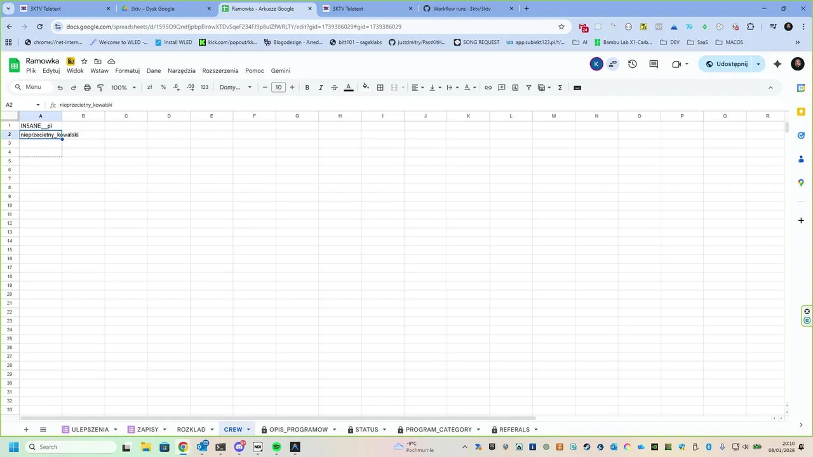The height and width of the screenshot is (457, 813).
Task: Open the Edytuj menu
Action: pyautogui.click(x=51, y=71)
